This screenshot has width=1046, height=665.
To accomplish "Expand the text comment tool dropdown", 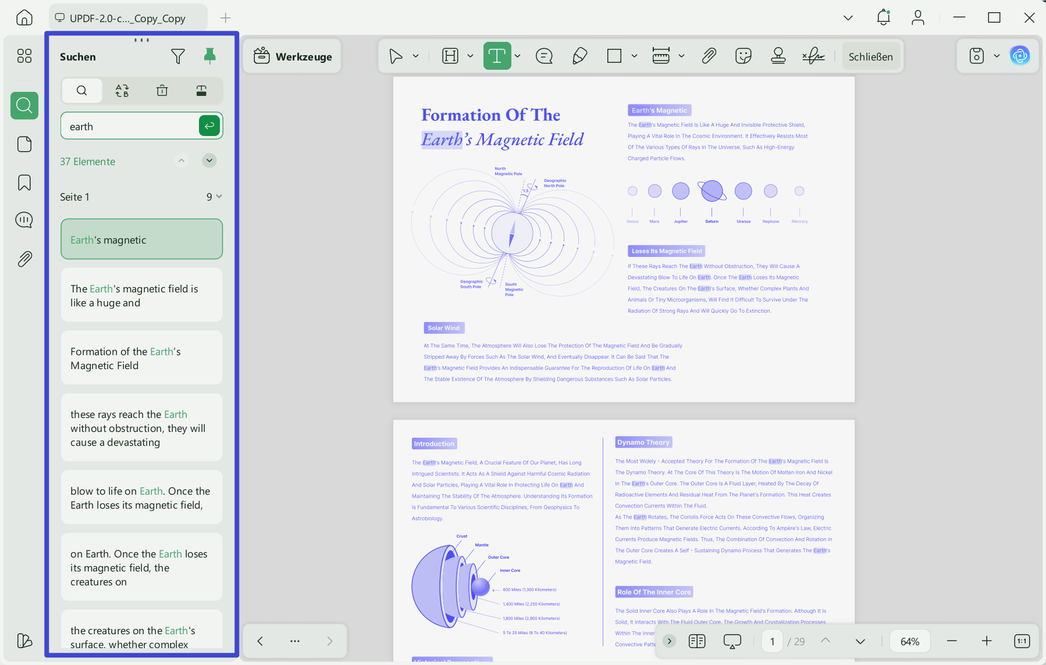I will point(518,56).
